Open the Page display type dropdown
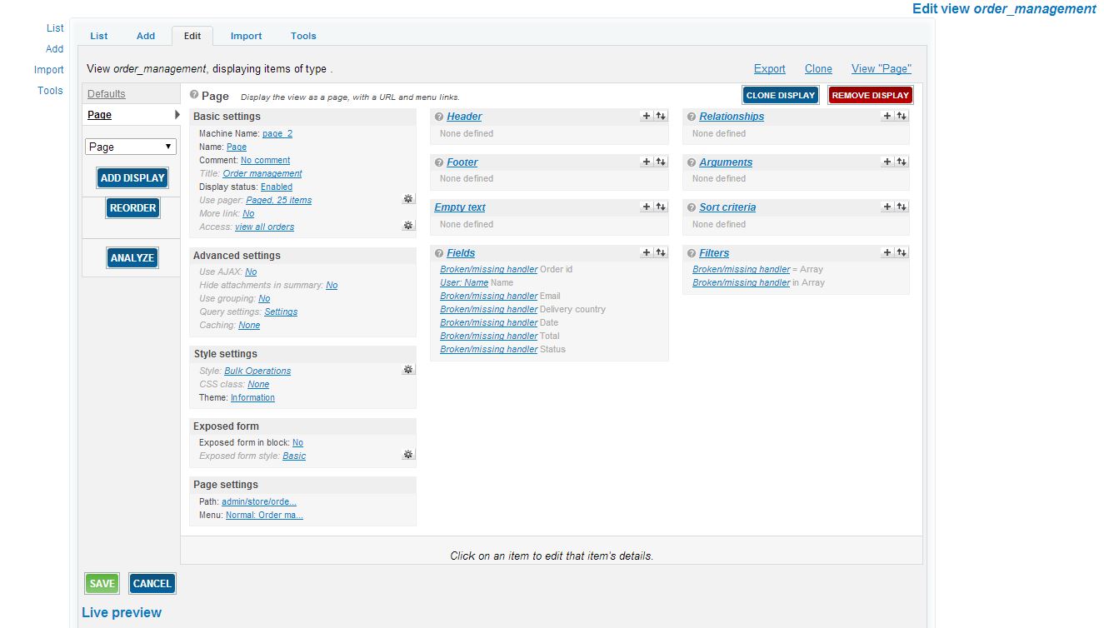The image size is (1104, 628). 131,147
